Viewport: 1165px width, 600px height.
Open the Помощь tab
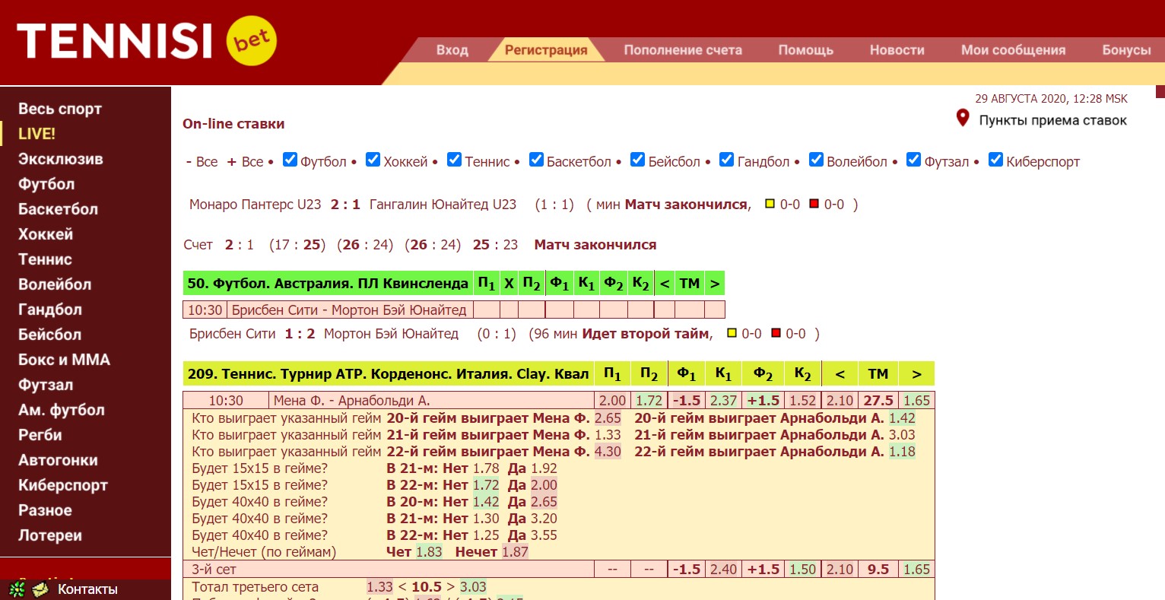click(806, 50)
